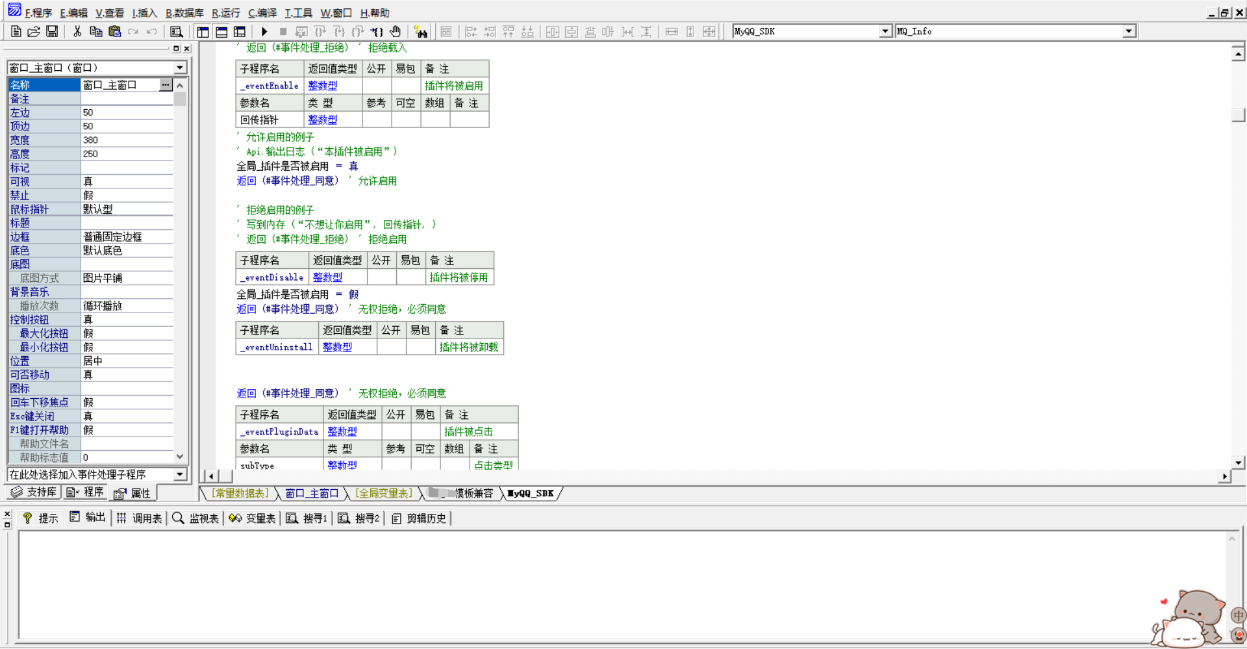Click the code editor vertical scrollbar thumb
This screenshot has width=1247, height=649.
1238,114
